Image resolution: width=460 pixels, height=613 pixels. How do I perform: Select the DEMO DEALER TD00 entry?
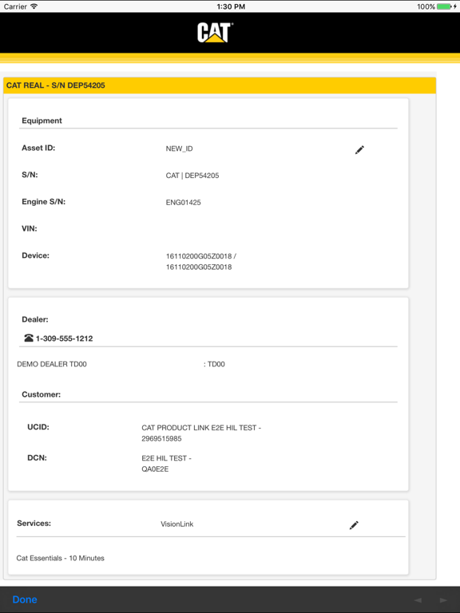pos(52,364)
